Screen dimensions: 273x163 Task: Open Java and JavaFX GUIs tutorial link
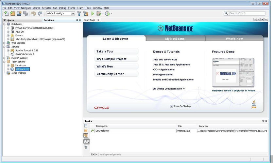pos(165,60)
